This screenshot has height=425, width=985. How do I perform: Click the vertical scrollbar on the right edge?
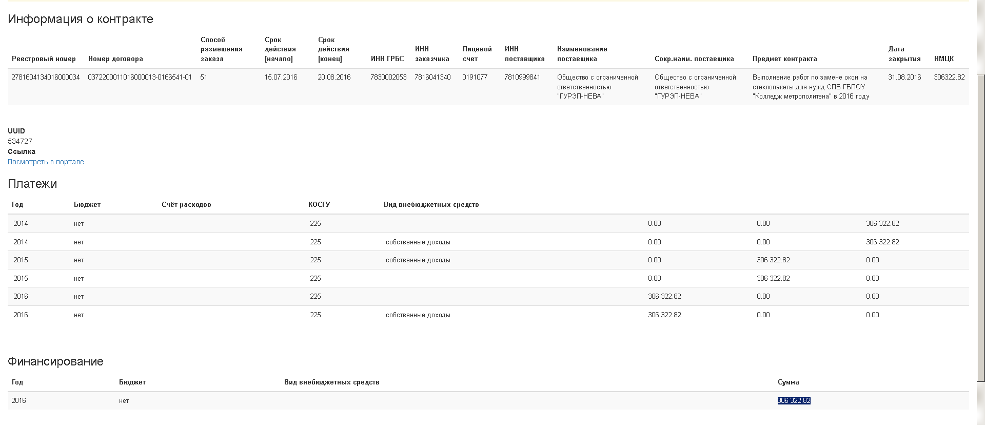(980, 226)
